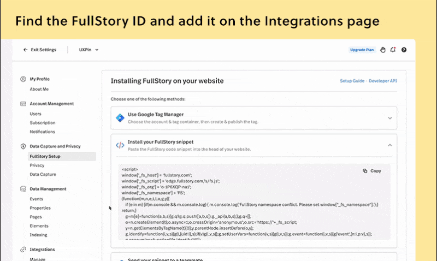The height and width of the screenshot is (261, 437).
Task: Open Data Capture settings page
Action: [43, 174]
